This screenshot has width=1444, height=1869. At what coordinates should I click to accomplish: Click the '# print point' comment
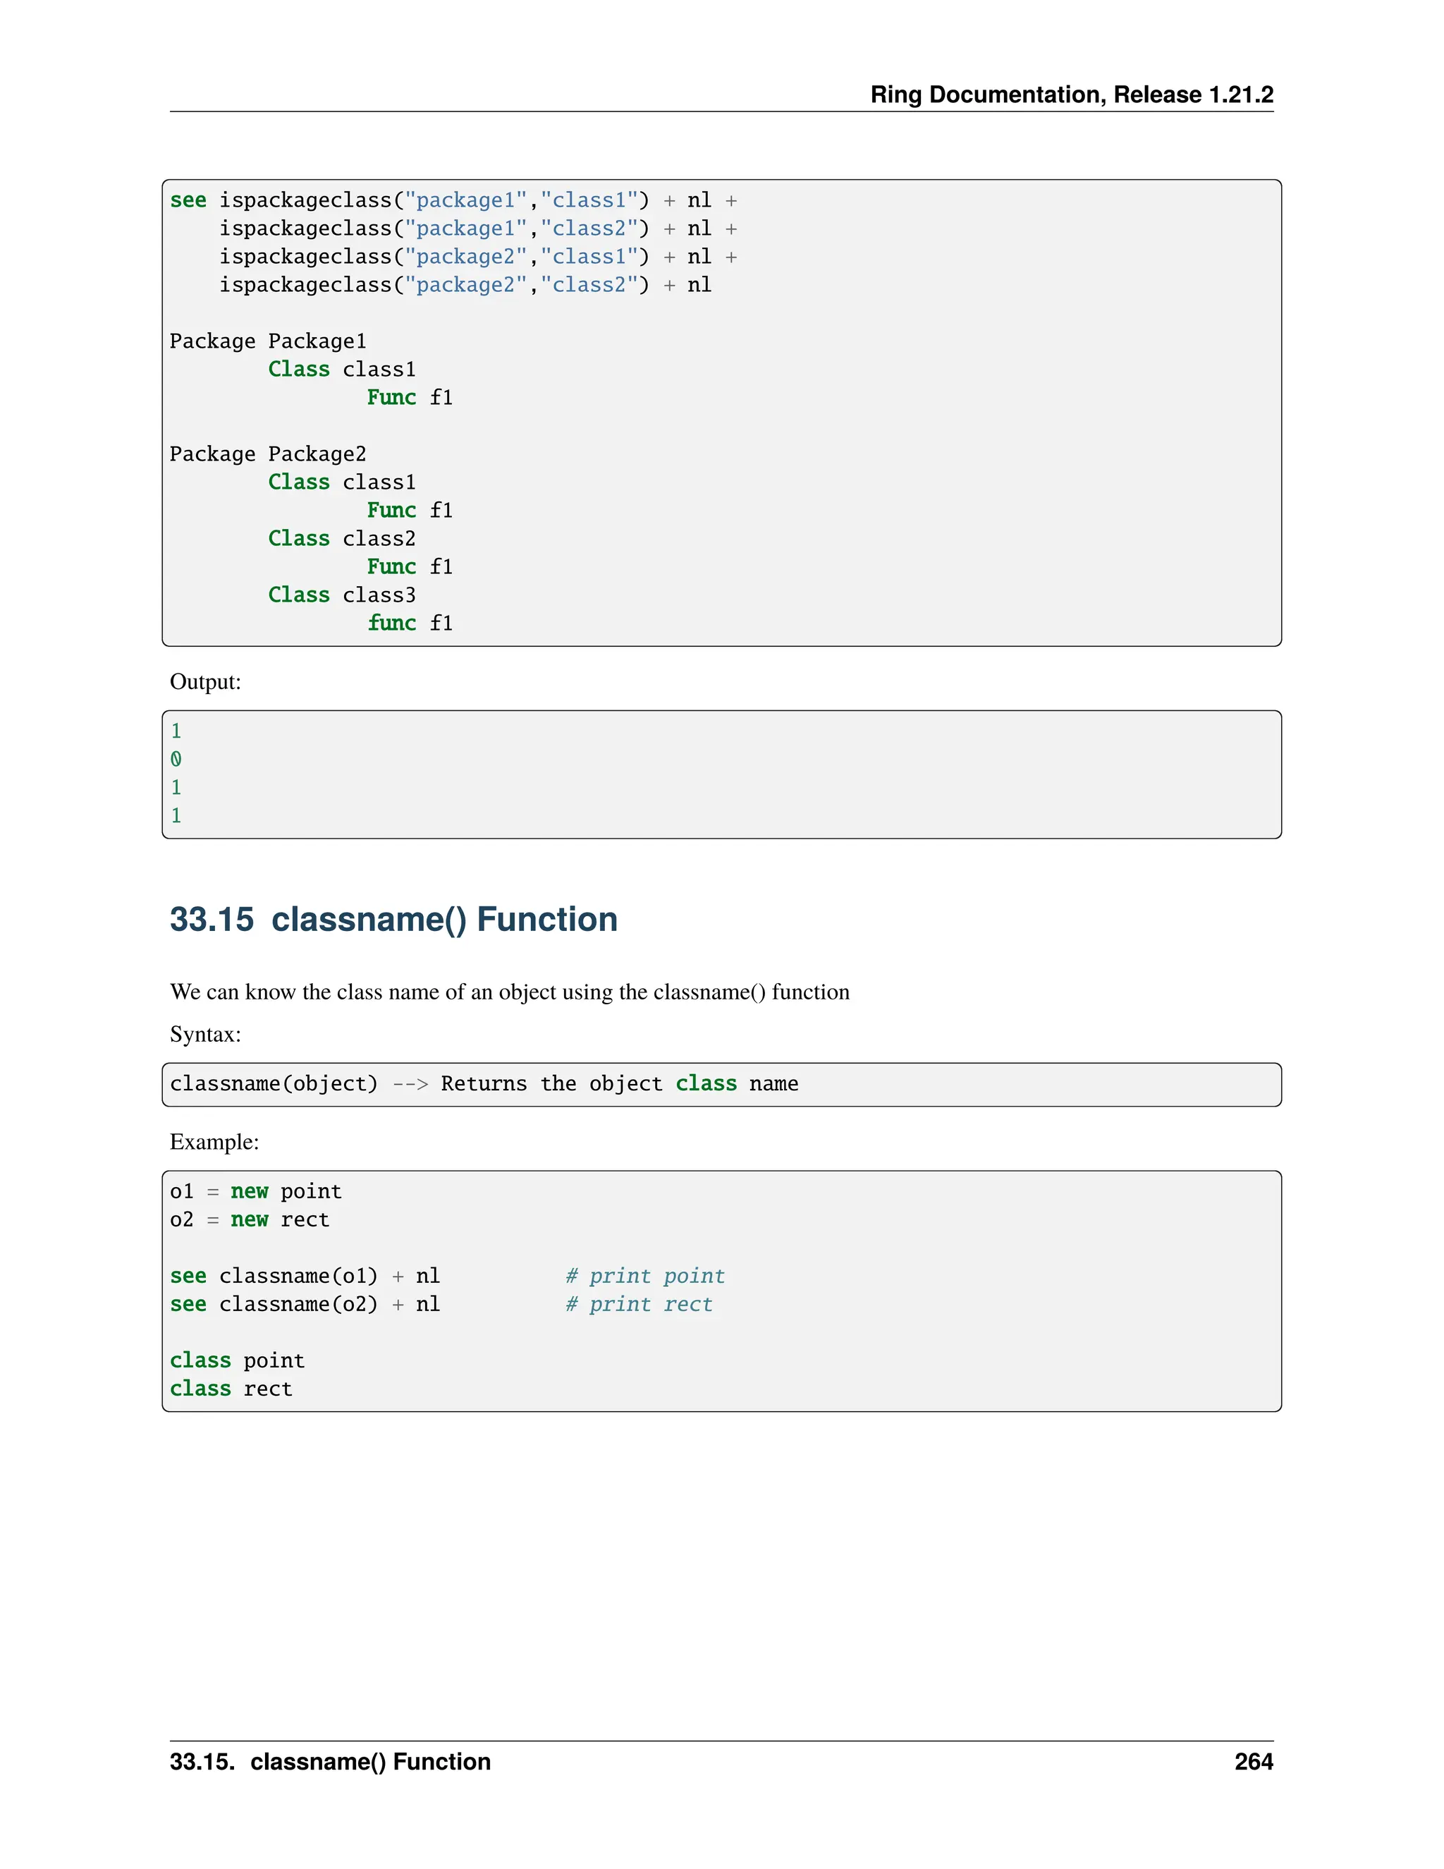645,1276
